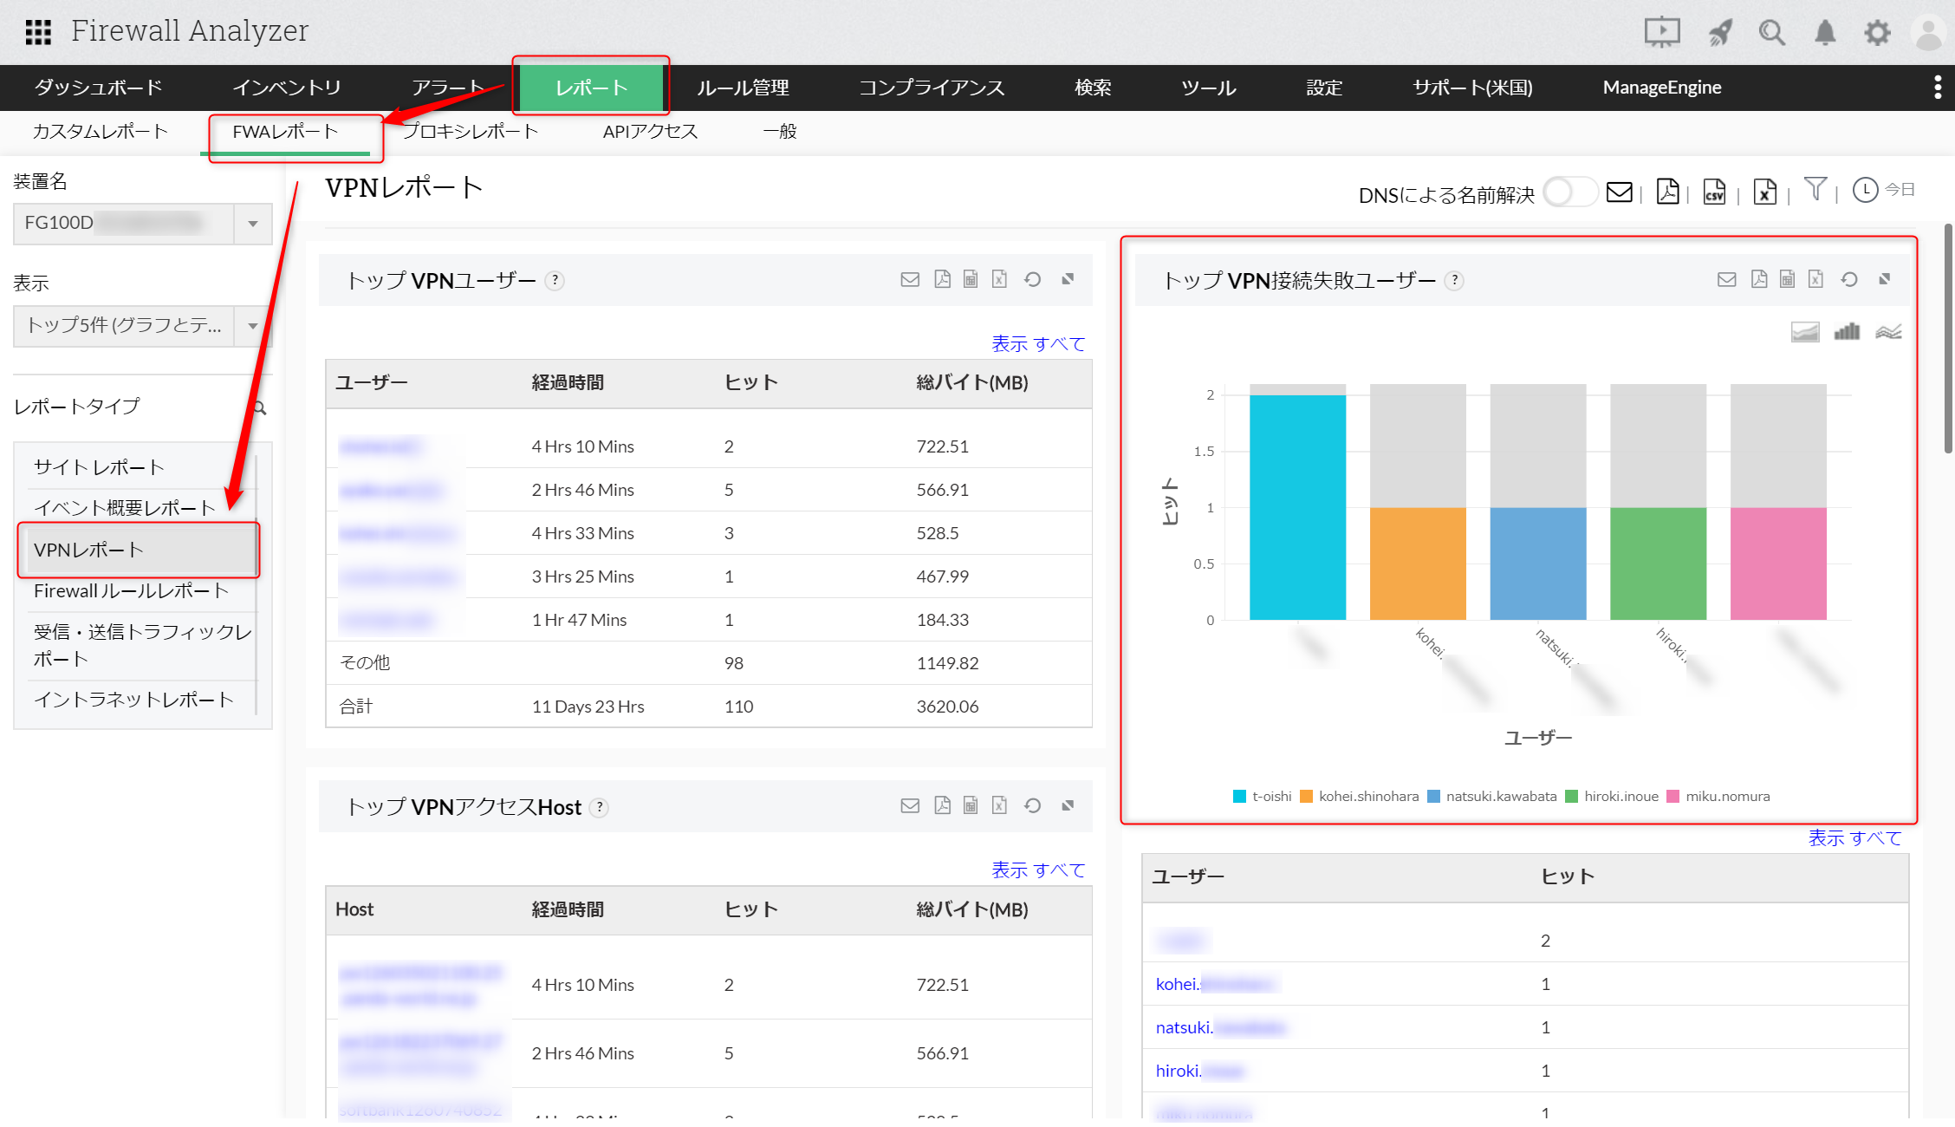The height and width of the screenshot is (1127, 1955).
Task: Click the filter funnel icon
Action: pos(1815,189)
